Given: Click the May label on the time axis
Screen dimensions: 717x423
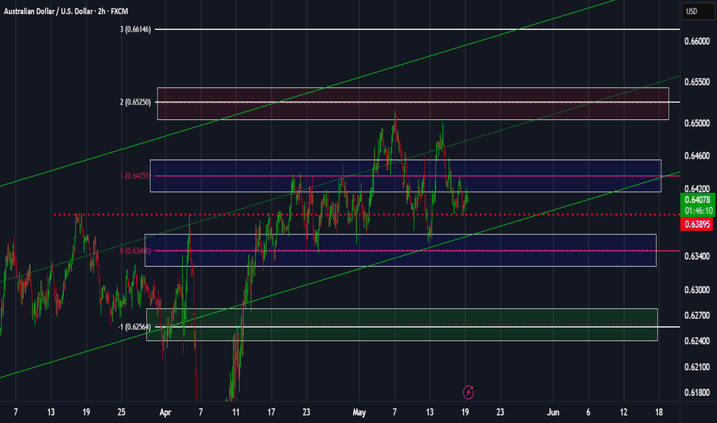Looking at the screenshot, I should [359, 412].
